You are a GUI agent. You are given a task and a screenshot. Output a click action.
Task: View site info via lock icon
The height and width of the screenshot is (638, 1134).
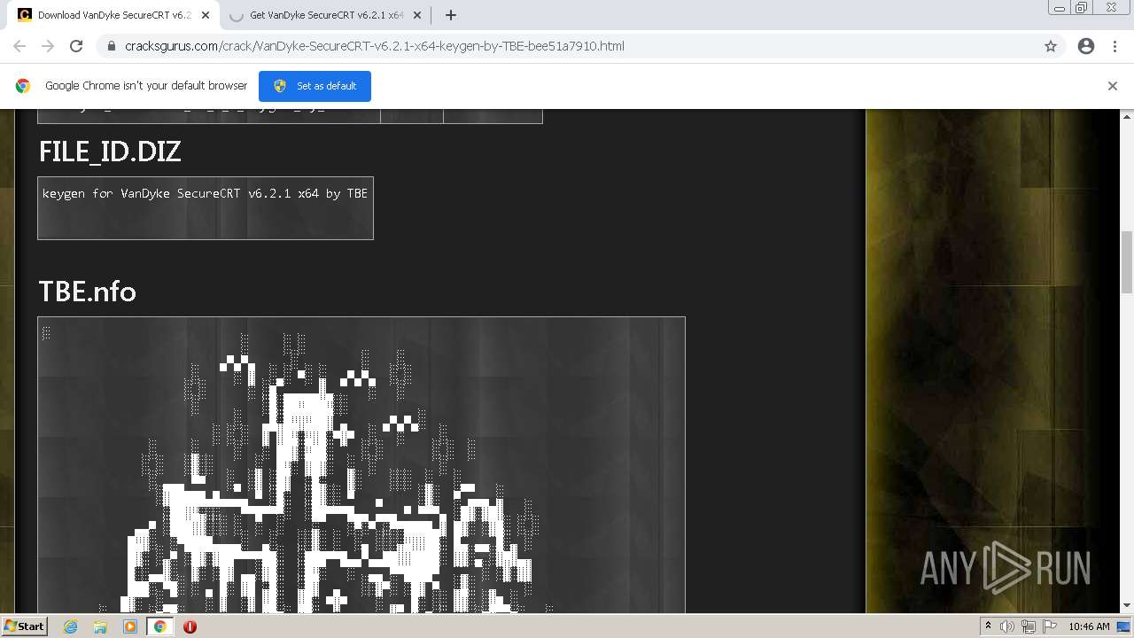(111, 46)
